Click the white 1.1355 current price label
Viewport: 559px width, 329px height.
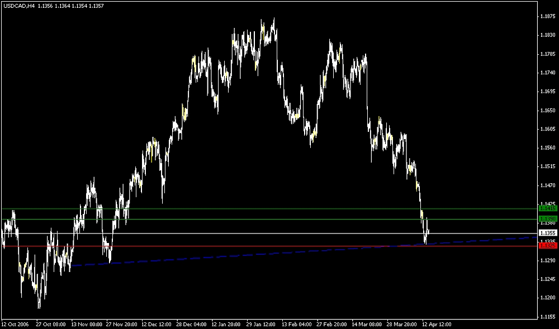(548, 233)
